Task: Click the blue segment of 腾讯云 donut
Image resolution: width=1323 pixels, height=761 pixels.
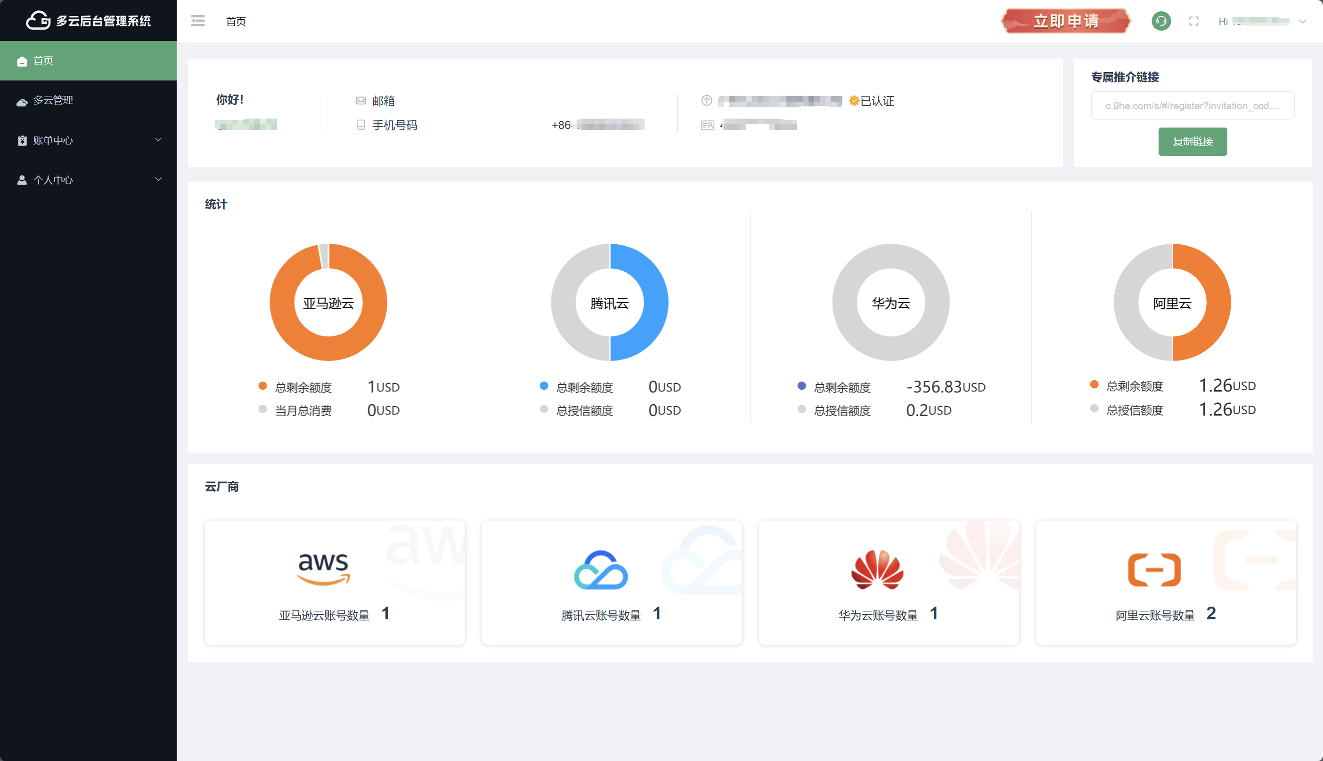Action: (x=655, y=303)
